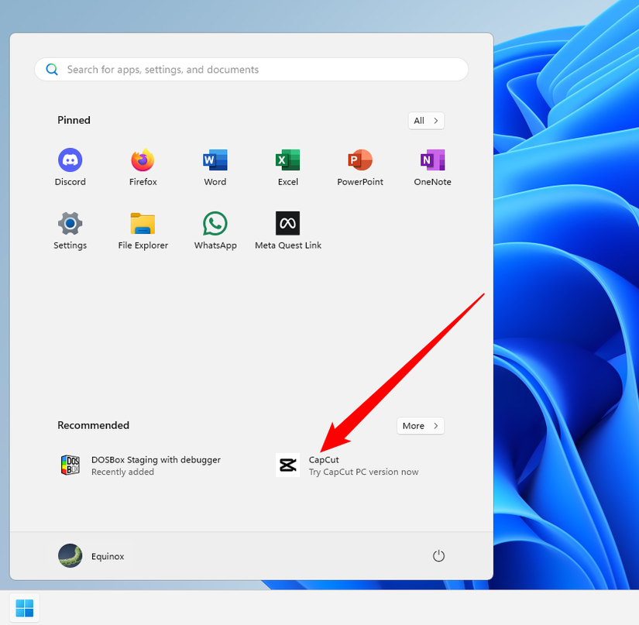Open the OneNote app icon
Viewport: 639px width, 625px height.
coord(432,167)
